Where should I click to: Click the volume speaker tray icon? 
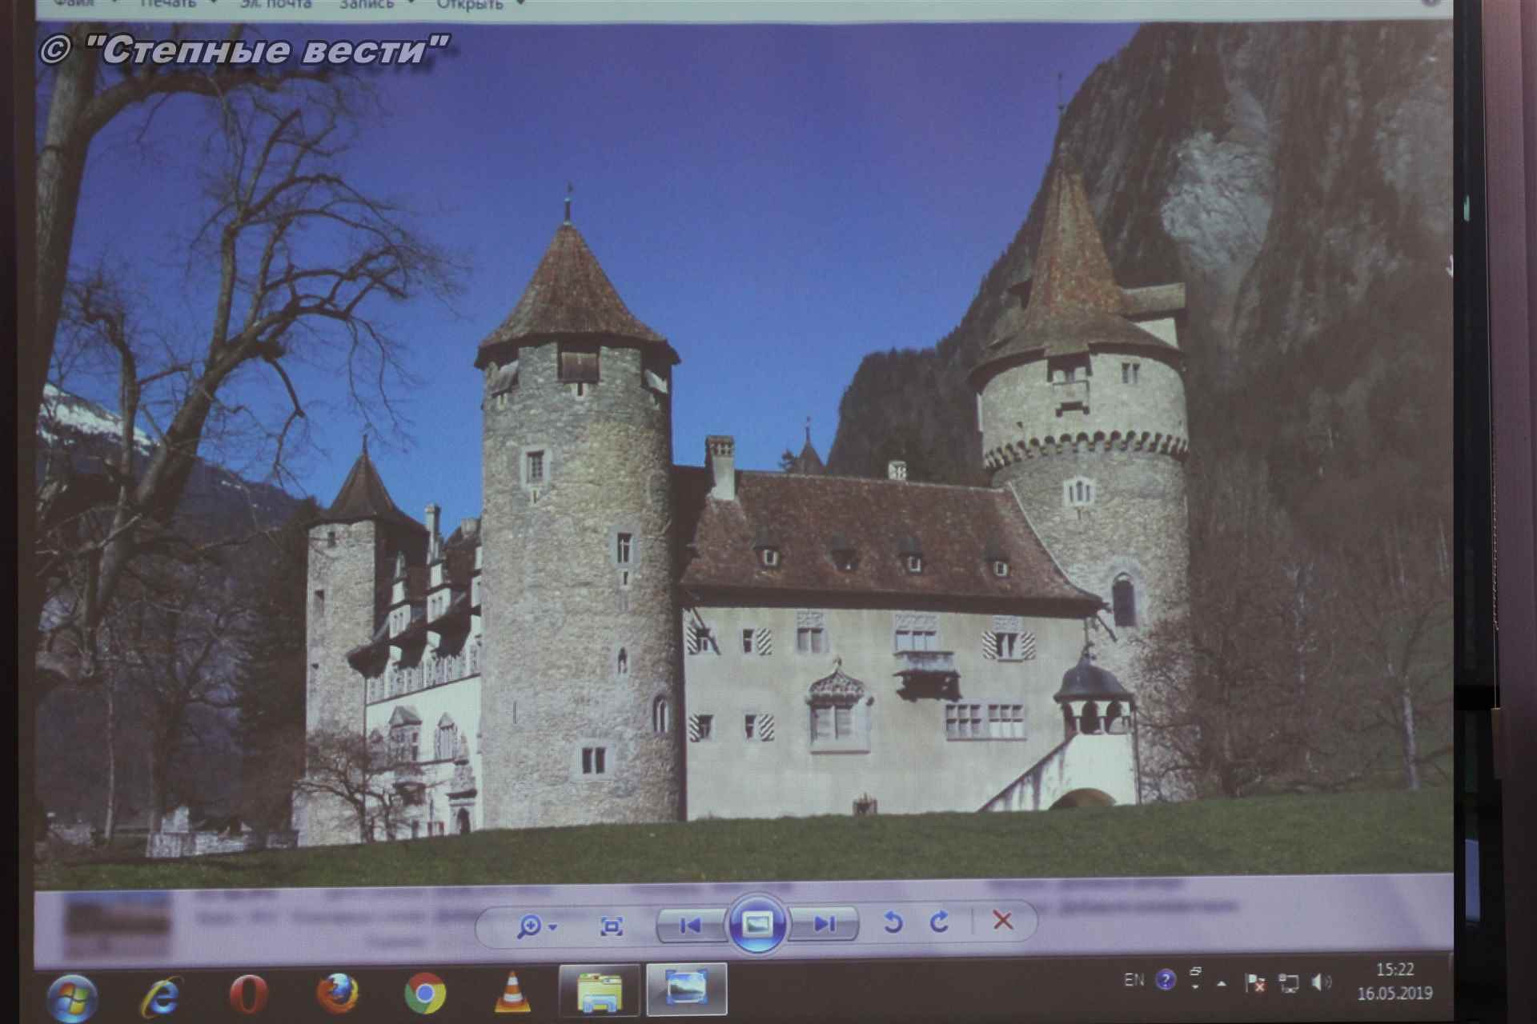1322,982
